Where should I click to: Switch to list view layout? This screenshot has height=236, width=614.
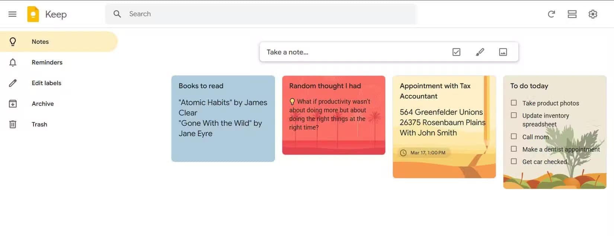[x=572, y=14]
